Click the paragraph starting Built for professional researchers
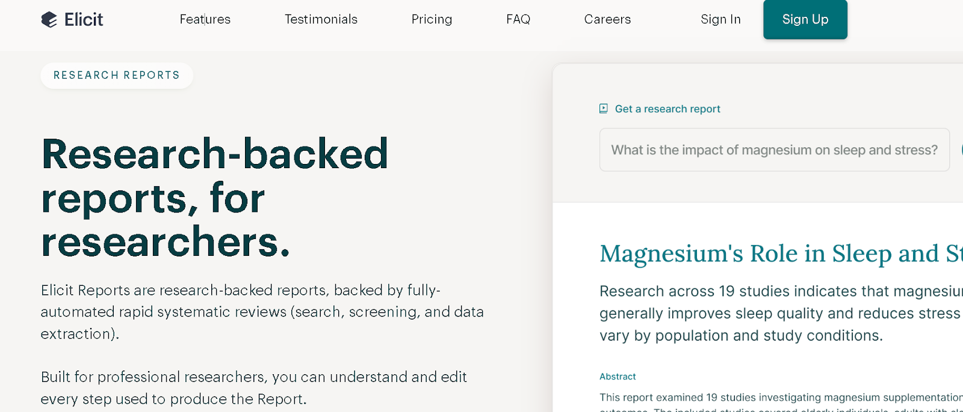Viewport: 963px width, 412px height. tap(254, 388)
